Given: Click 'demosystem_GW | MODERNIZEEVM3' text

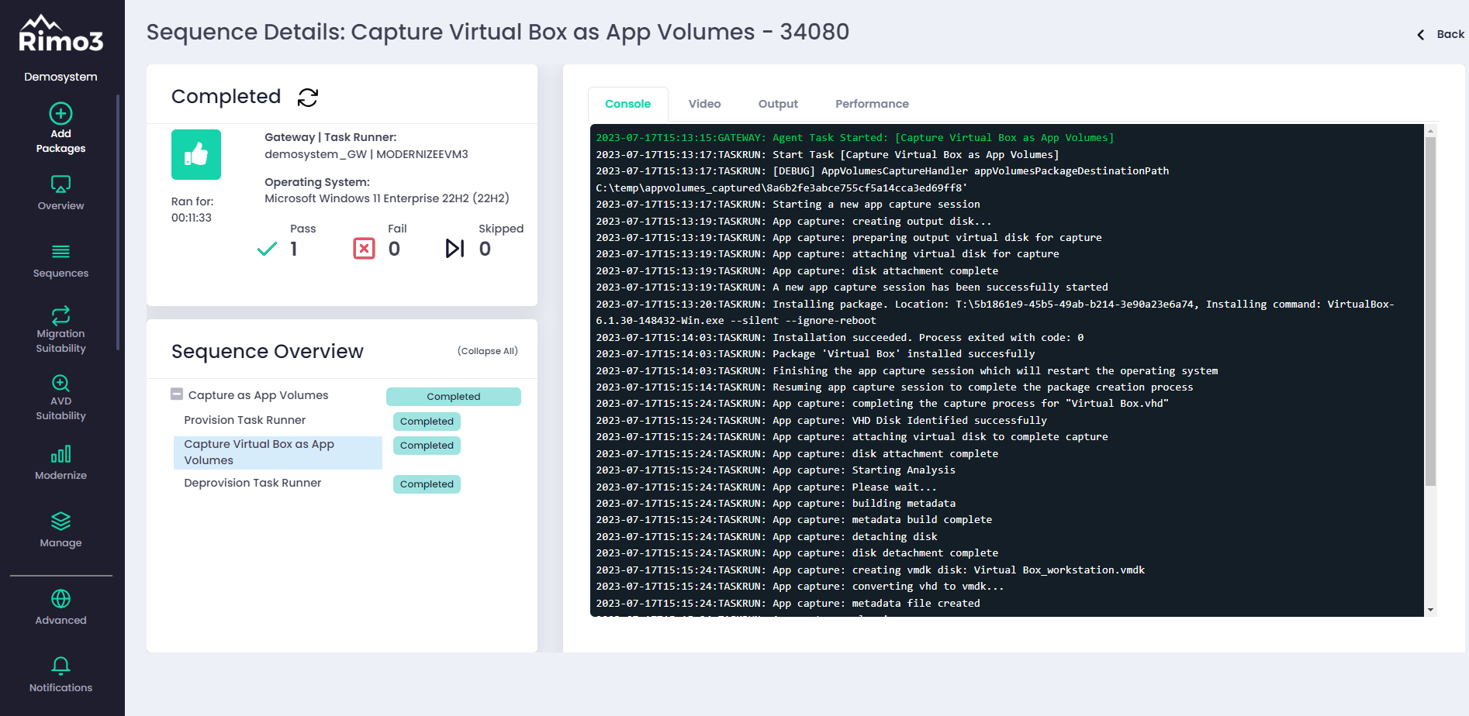Looking at the screenshot, I should 366,154.
